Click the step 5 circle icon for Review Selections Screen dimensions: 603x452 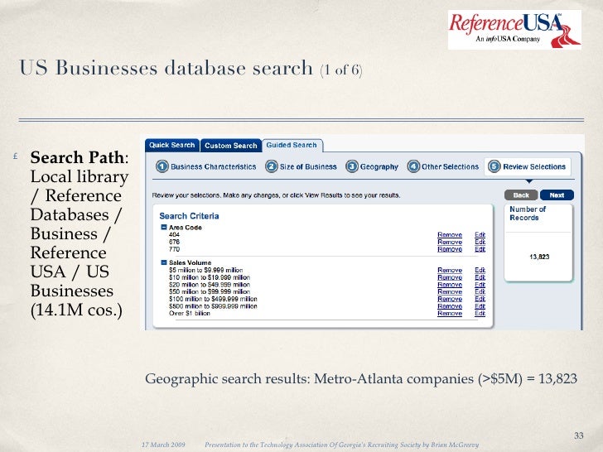[494, 166]
